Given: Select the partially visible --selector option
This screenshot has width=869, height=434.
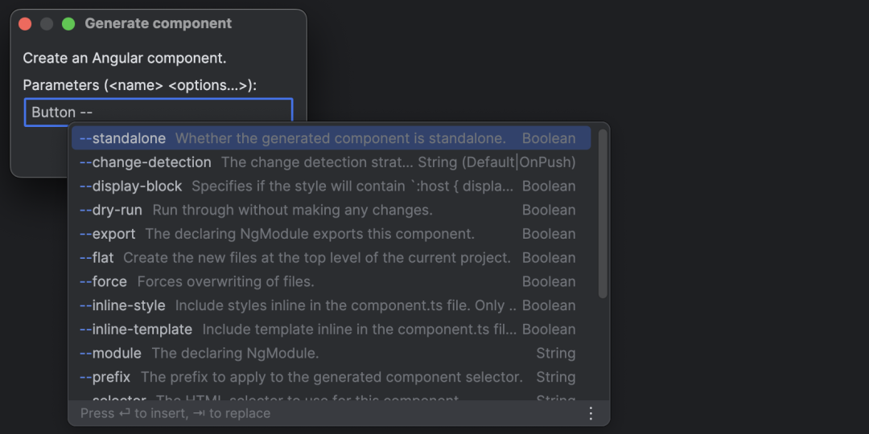Looking at the screenshot, I should pyautogui.click(x=113, y=397).
